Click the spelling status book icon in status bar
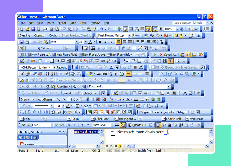This screenshot has height=166, width=231. 159,150
